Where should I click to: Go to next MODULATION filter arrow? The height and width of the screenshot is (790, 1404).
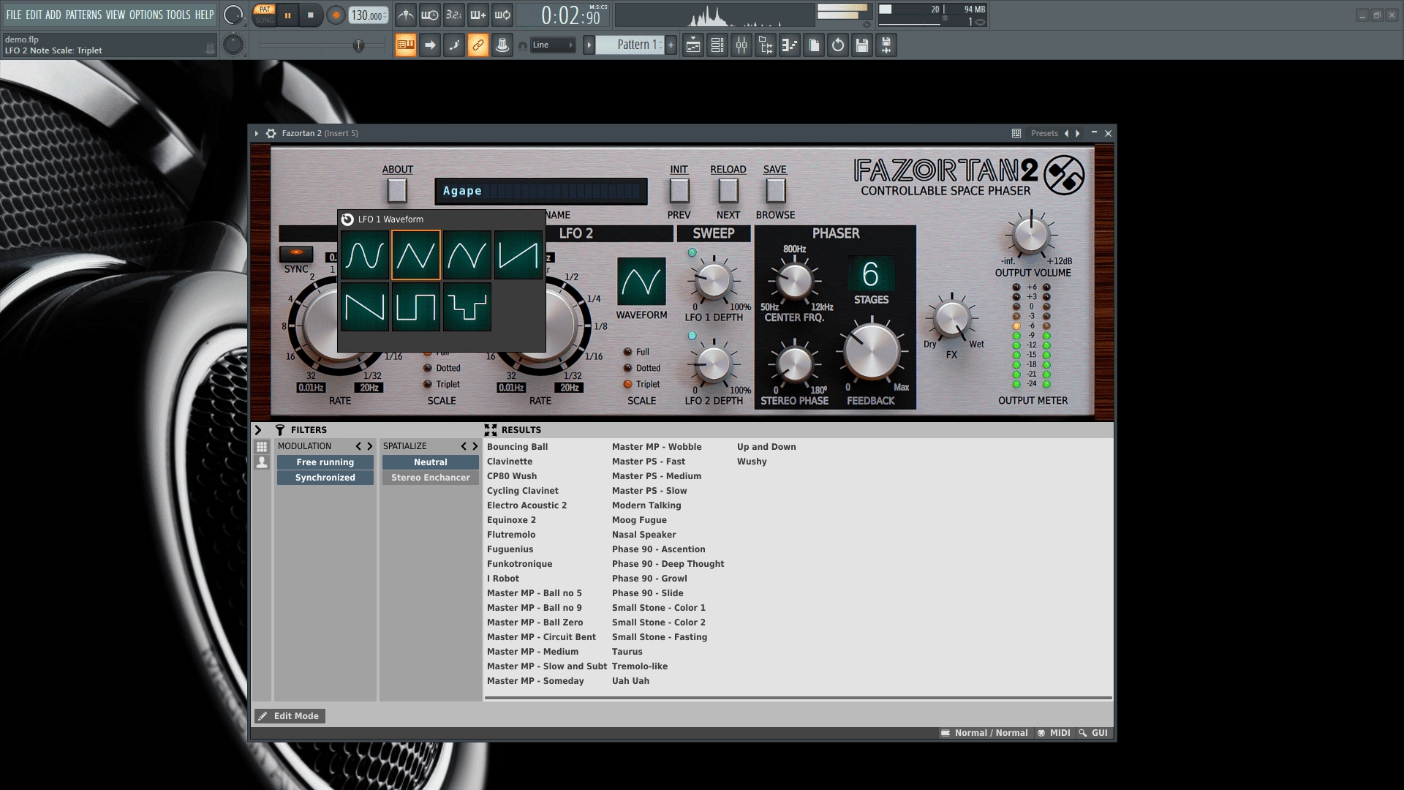(369, 446)
